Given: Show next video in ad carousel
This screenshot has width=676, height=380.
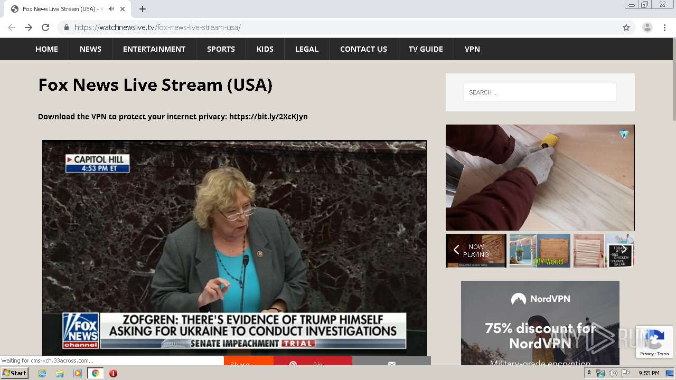Looking at the screenshot, I should coord(624,250).
